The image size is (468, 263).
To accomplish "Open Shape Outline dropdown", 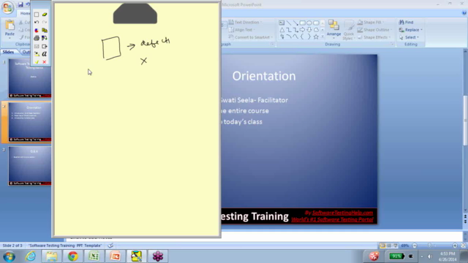I will click(x=375, y=30).
